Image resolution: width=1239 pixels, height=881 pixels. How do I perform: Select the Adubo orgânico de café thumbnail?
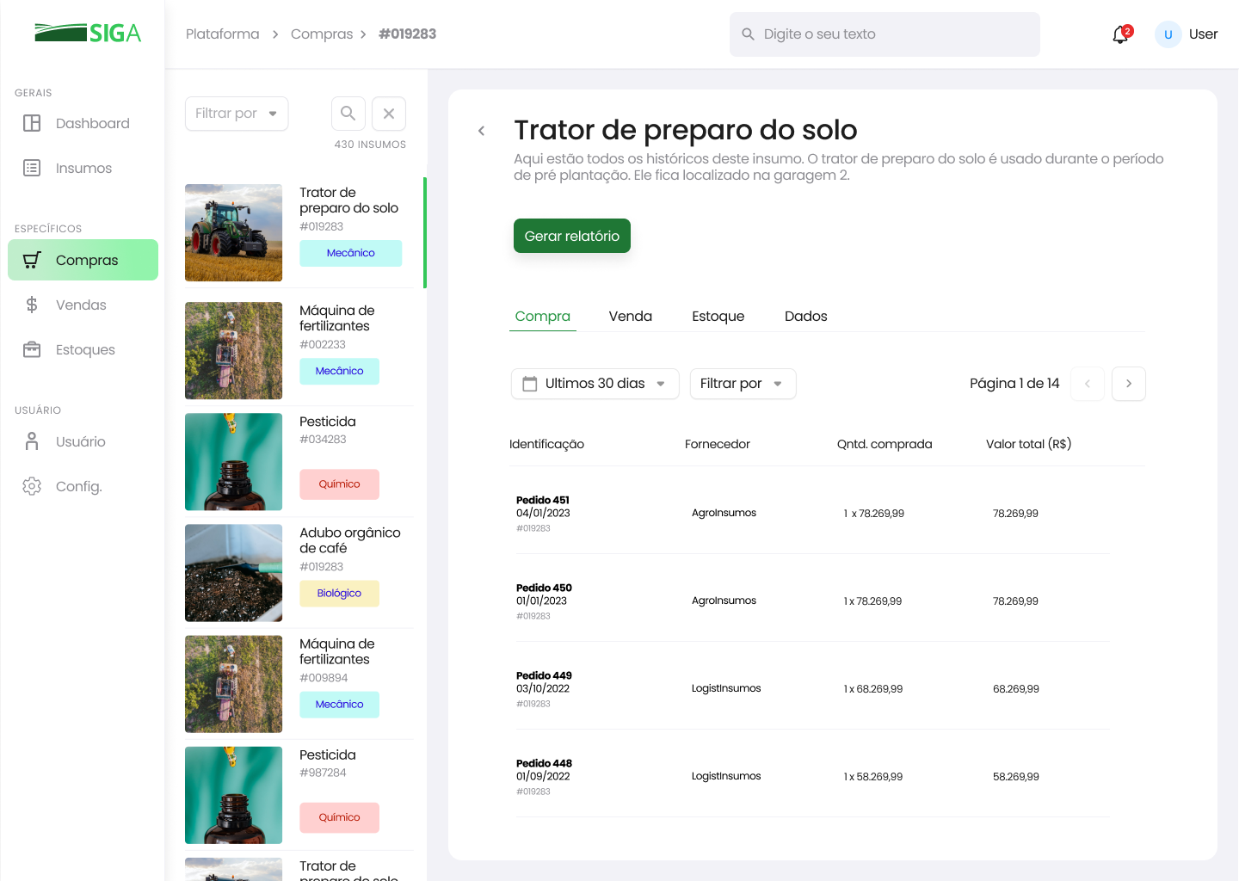click(233, 573)
